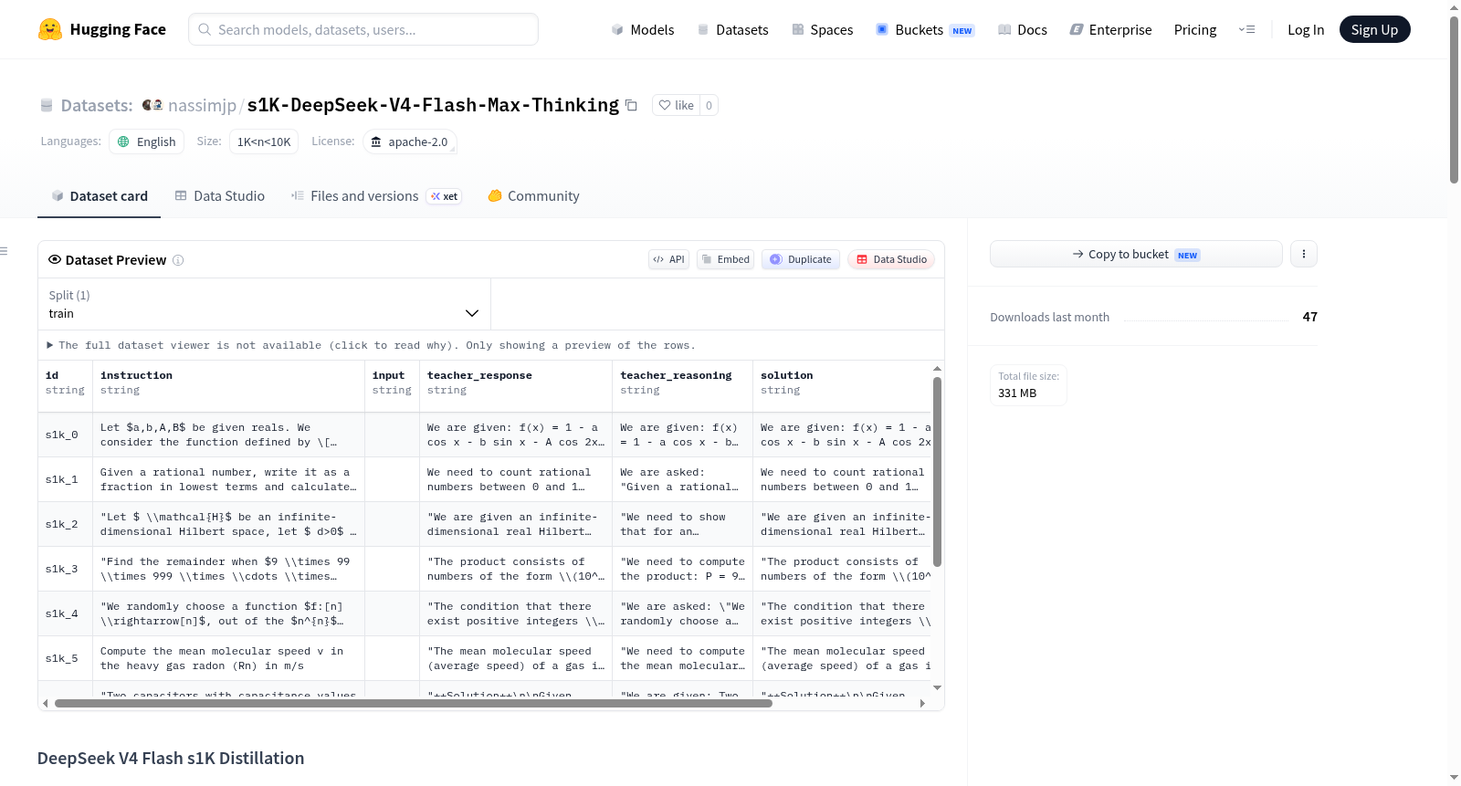
Task: Click the API button in Dataset Preview
Action: (x=668, y=259)
